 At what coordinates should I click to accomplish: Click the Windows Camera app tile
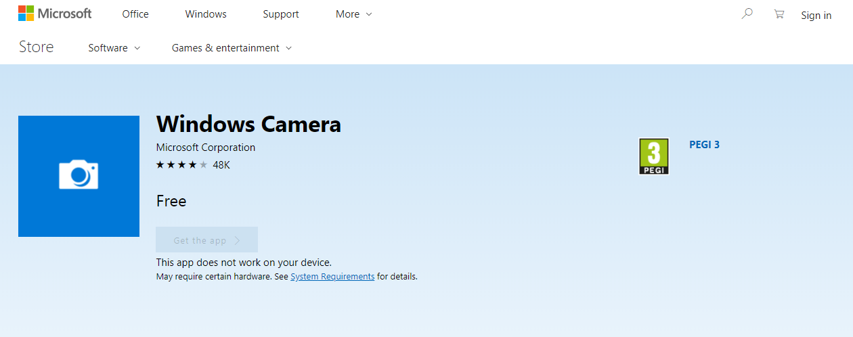(x=79, y=176)
